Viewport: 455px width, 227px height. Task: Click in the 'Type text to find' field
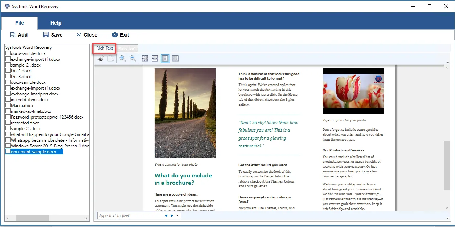[x=131, y=216]
